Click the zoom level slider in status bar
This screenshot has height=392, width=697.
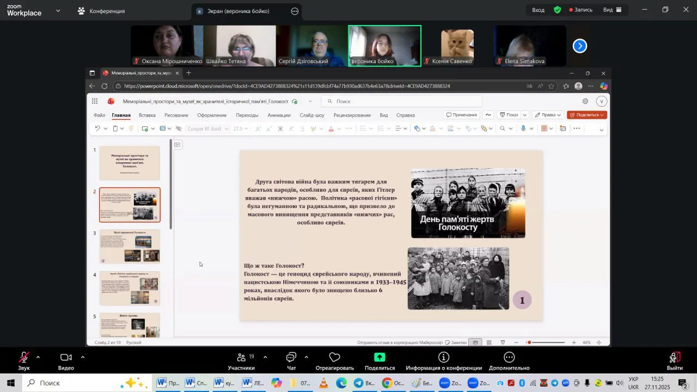[545, 342]
